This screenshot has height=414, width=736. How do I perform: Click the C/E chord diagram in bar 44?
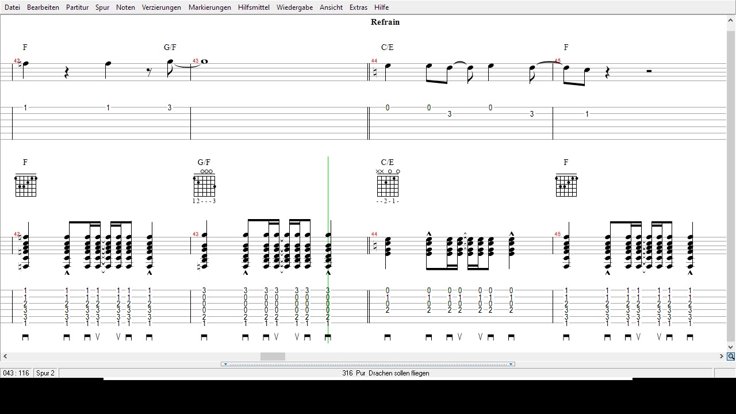tap(388, 186)
